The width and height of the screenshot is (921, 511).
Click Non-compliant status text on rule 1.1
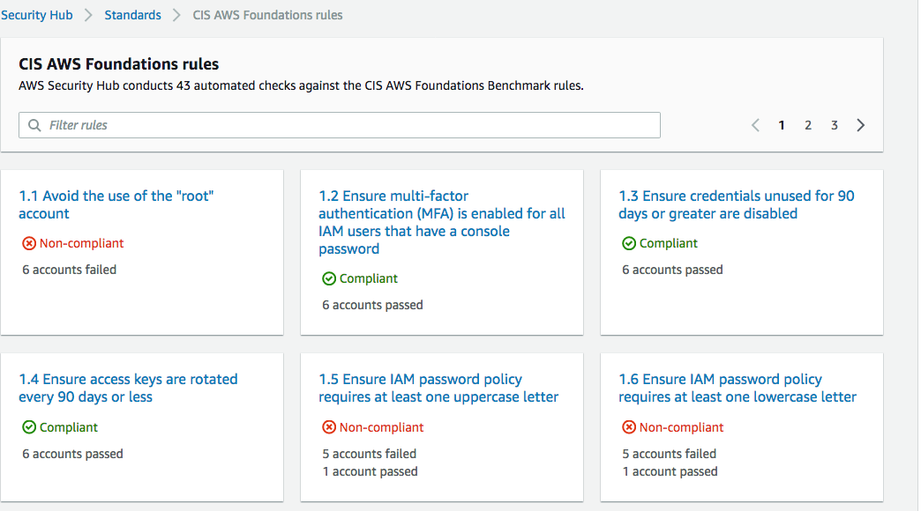point(82,243)
